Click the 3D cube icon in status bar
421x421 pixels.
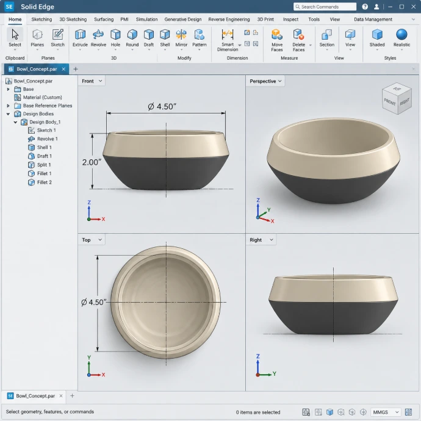coord(329,412)
